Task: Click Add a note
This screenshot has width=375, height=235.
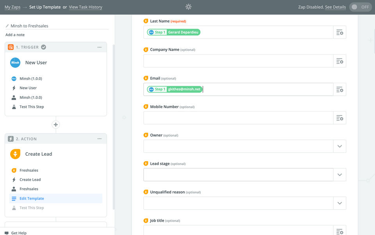Action: pos(15,35)
